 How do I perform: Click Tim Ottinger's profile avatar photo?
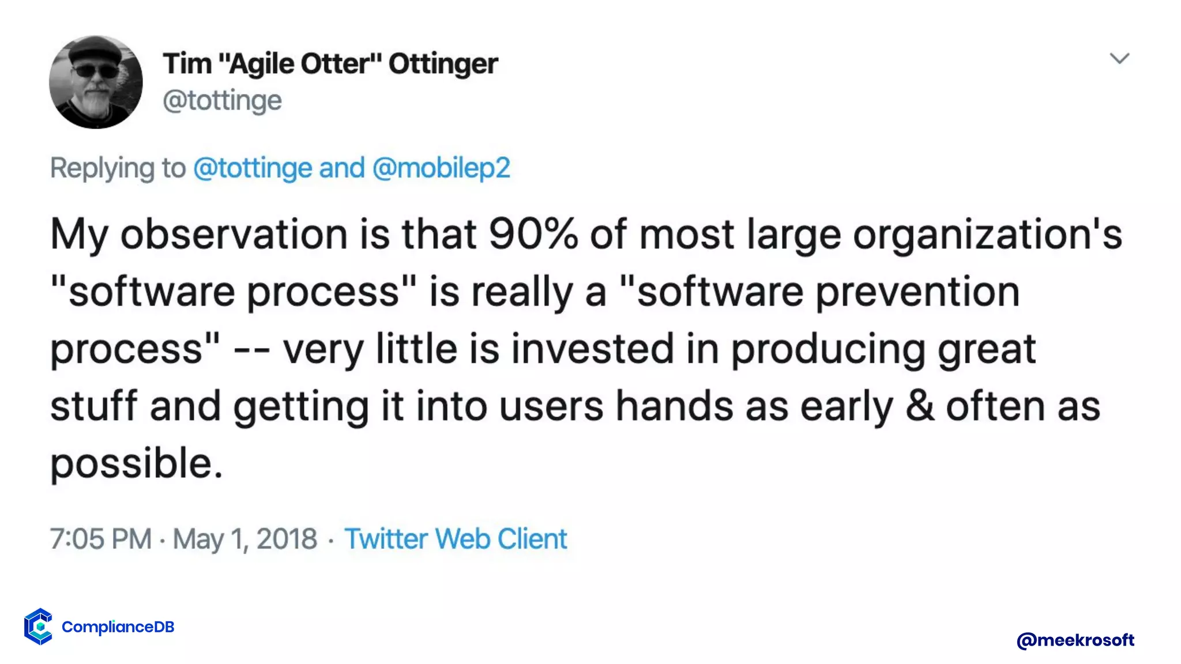click(x=96, y=82)
